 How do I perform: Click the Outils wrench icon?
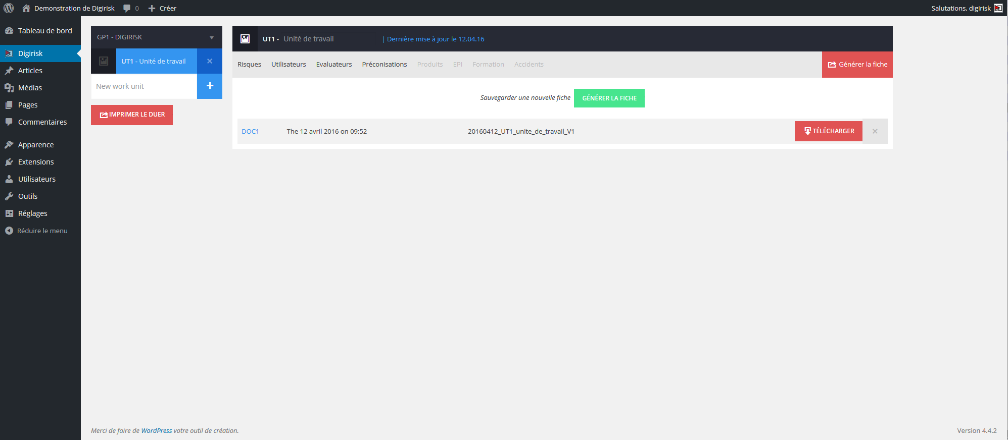click(x=9, y=196)
